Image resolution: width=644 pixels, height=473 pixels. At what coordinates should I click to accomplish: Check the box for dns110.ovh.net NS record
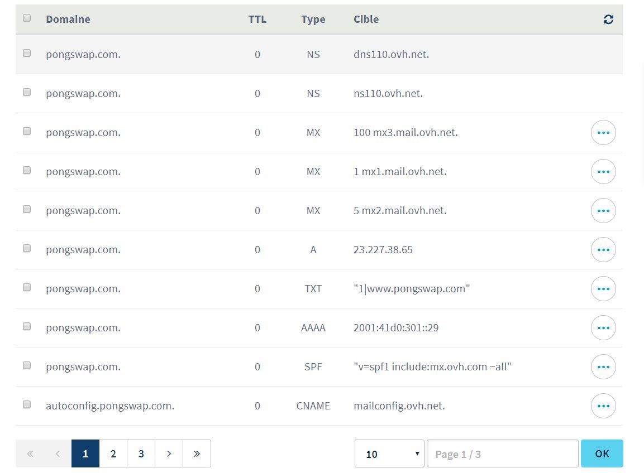point(27,53)
